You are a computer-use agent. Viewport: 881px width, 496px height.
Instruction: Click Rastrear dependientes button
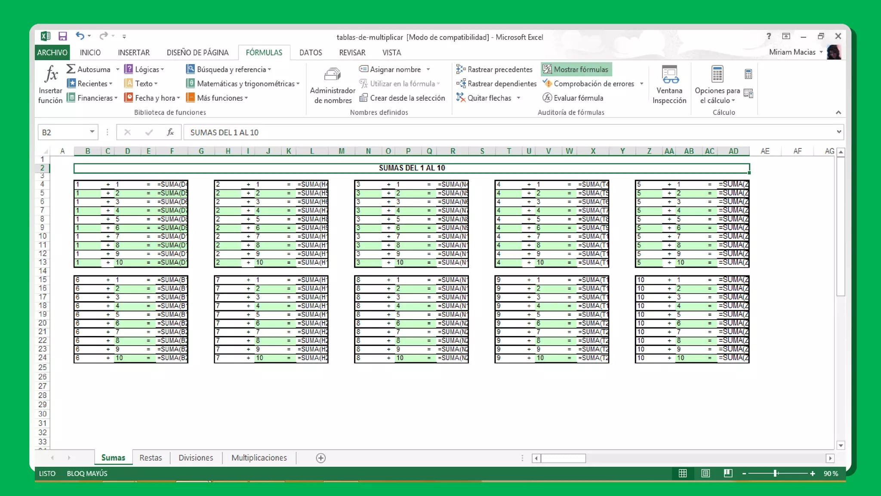click(496, 83)
